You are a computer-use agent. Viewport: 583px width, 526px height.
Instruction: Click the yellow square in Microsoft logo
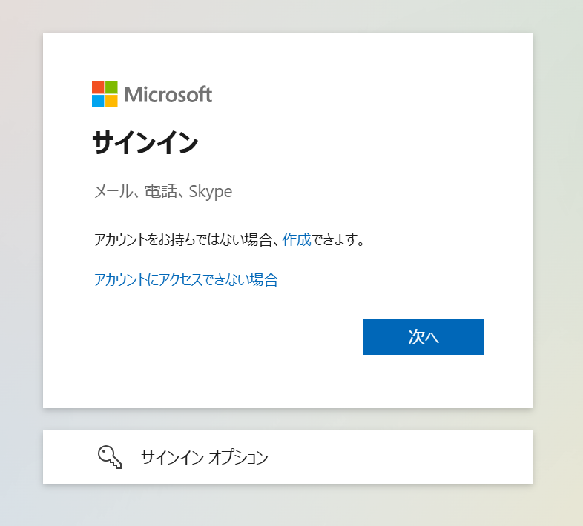(x=111, y=101)
